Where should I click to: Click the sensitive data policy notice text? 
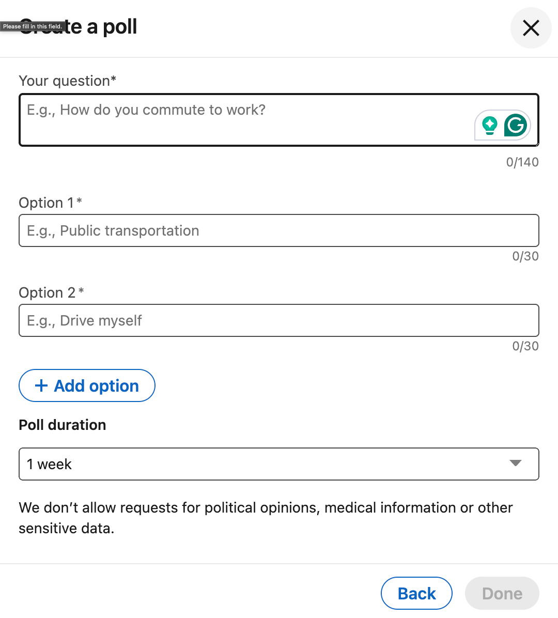point(266,518)
